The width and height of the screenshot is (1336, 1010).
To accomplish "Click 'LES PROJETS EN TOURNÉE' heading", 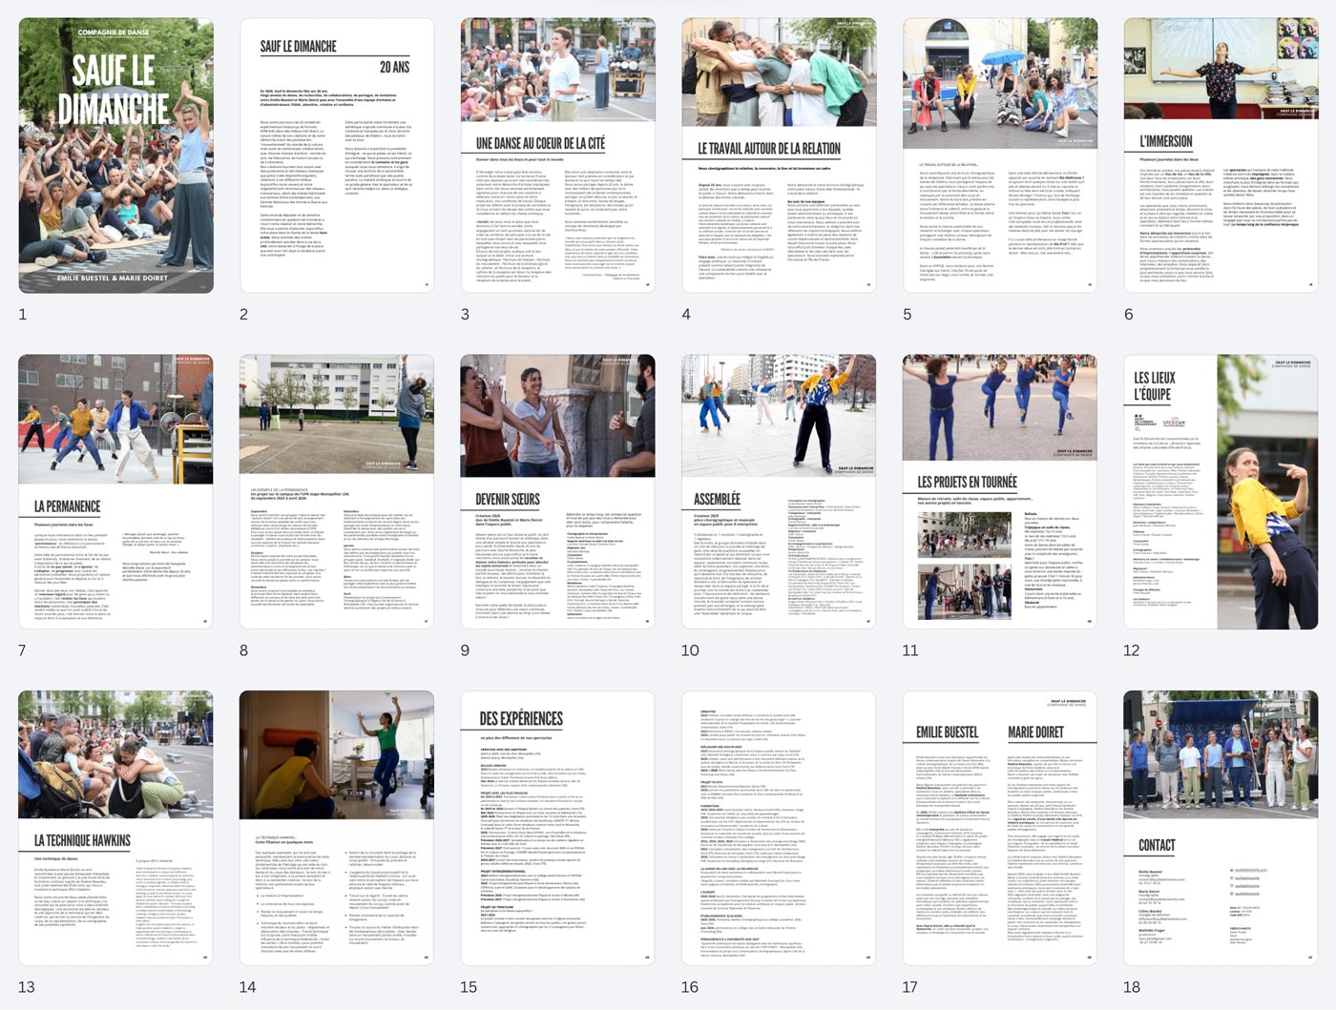I will 968,482.
